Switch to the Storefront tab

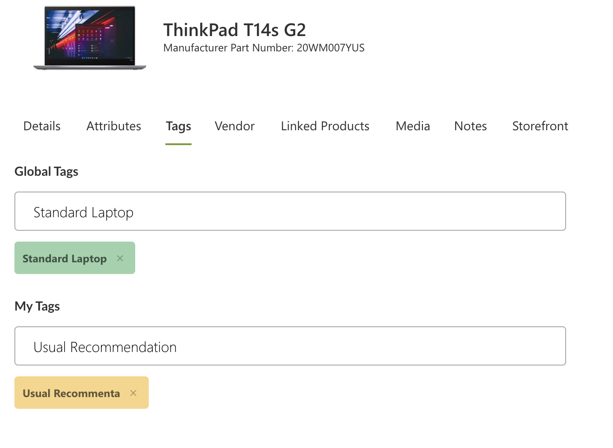540,126
